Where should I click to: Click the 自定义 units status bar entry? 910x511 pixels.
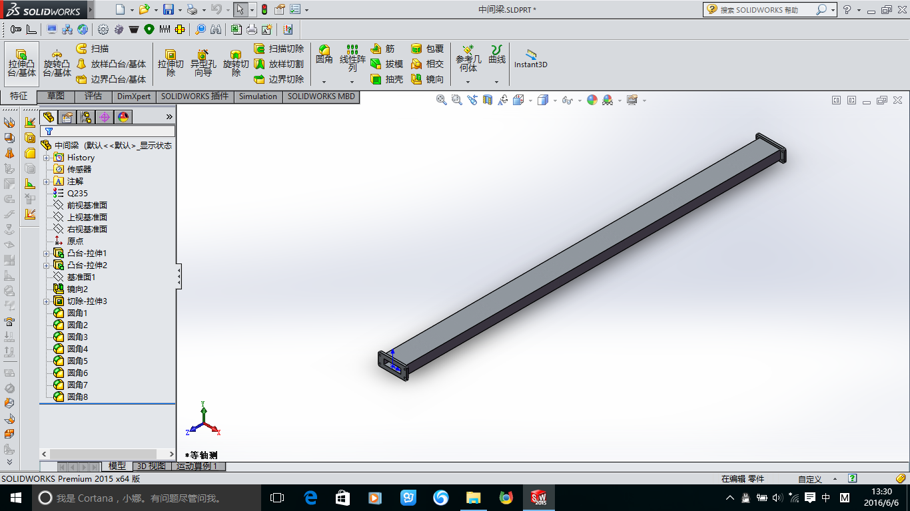(809, 479)
